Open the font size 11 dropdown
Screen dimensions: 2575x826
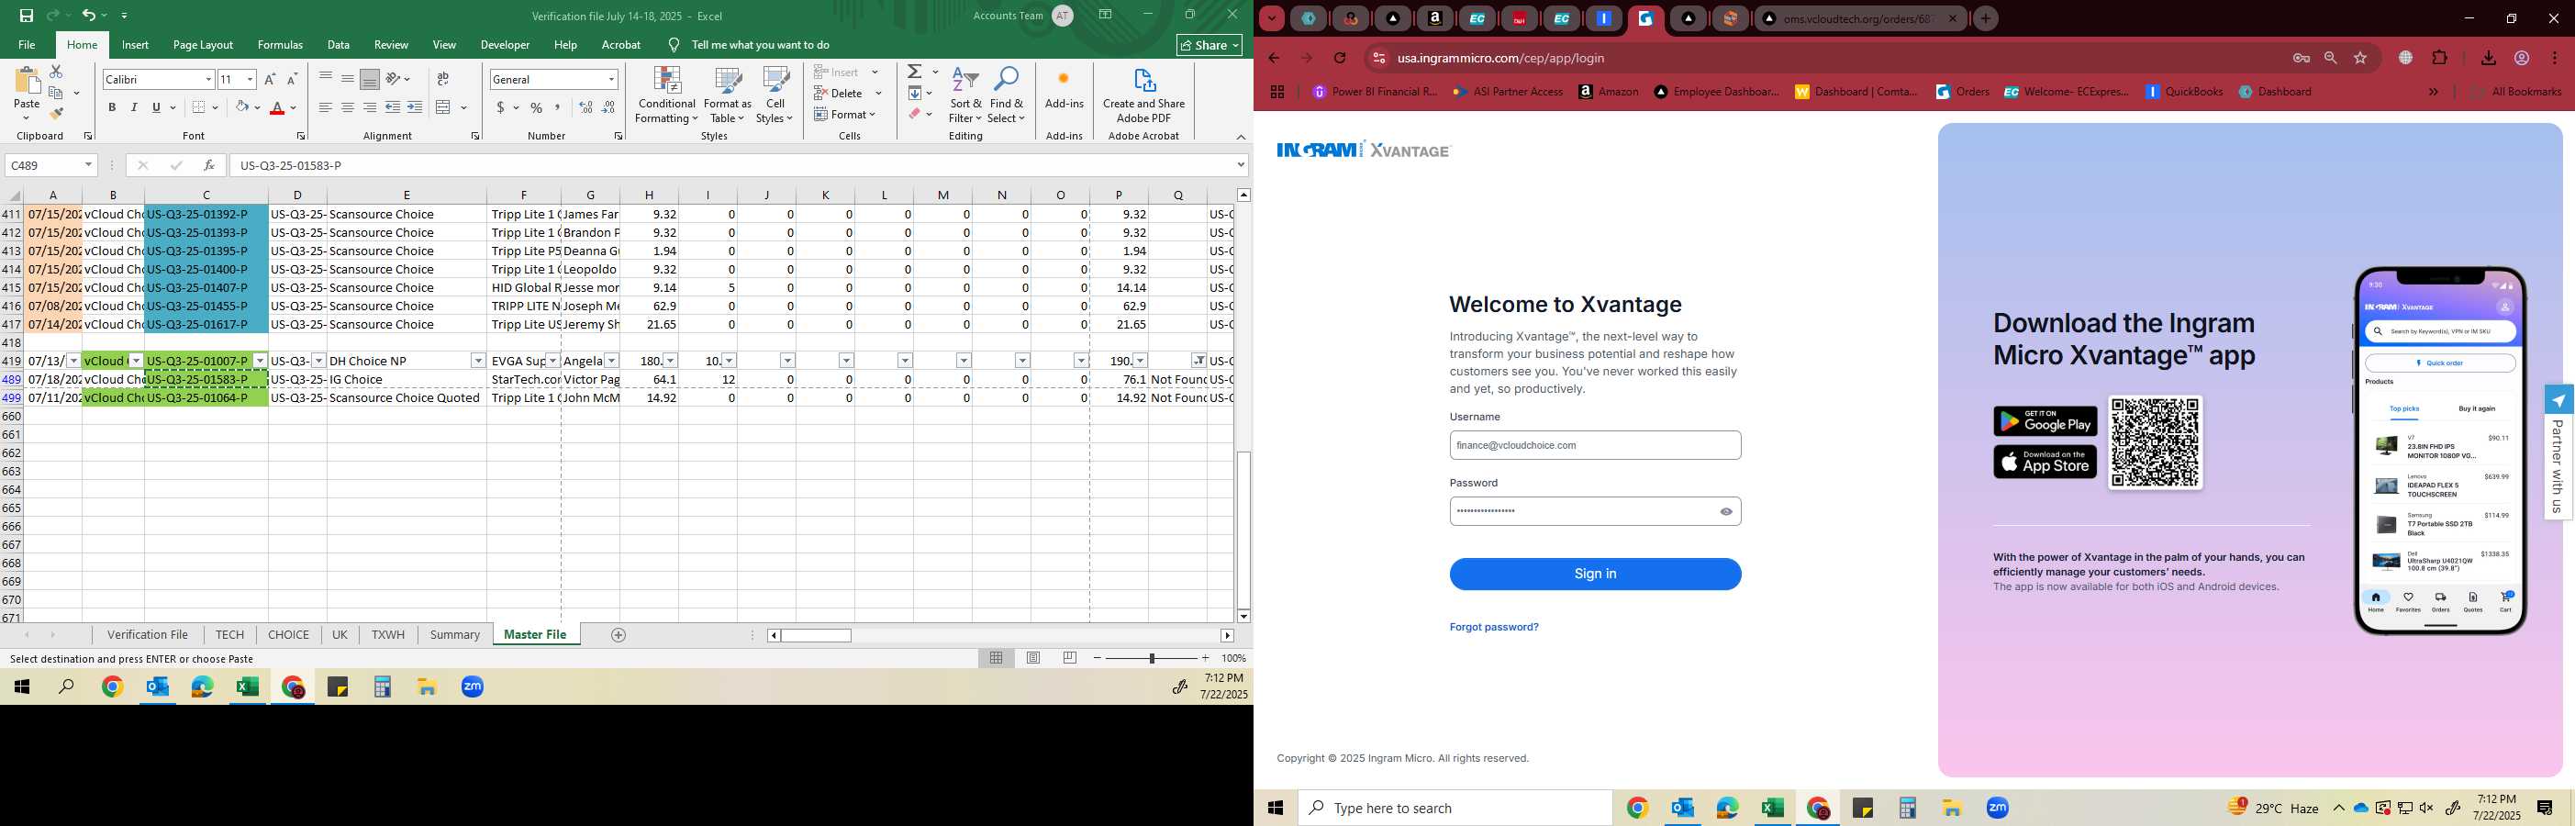[250, 79]
